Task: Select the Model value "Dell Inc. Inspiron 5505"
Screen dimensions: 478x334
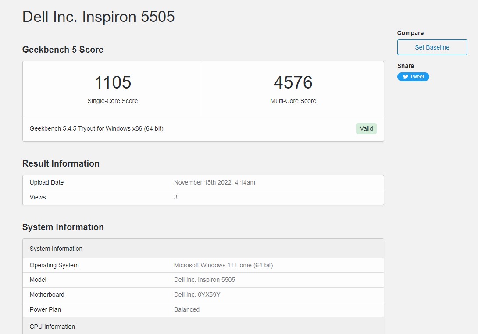Action: pyautogui.click(x=204, y=280)
